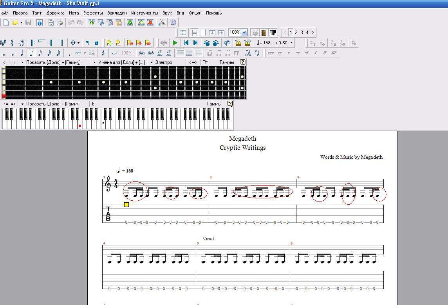Expand the tempo speed x 0.50 dropdown
Screen dimensions: 448x305
click(291, 43)
